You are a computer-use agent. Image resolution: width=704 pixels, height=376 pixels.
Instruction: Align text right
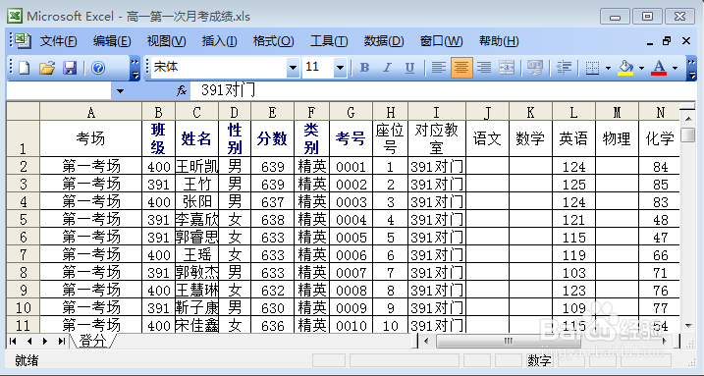(x=484, y=68)
